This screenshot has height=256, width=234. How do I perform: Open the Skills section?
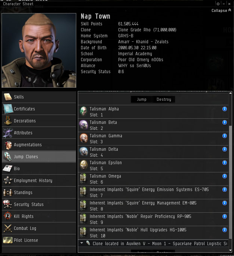click(x=39, y=97)
